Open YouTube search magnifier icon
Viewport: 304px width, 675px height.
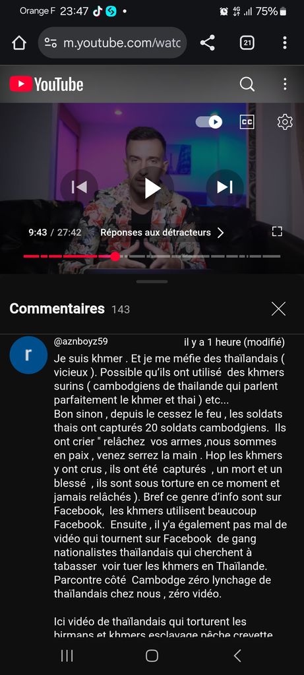[247, 84]
